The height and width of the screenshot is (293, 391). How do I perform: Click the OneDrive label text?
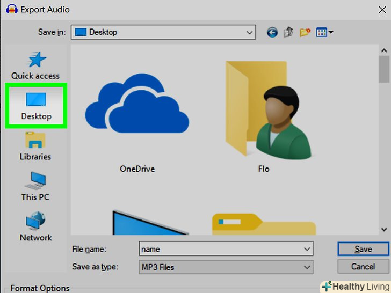pyautogui.click(x=137, y=169)
